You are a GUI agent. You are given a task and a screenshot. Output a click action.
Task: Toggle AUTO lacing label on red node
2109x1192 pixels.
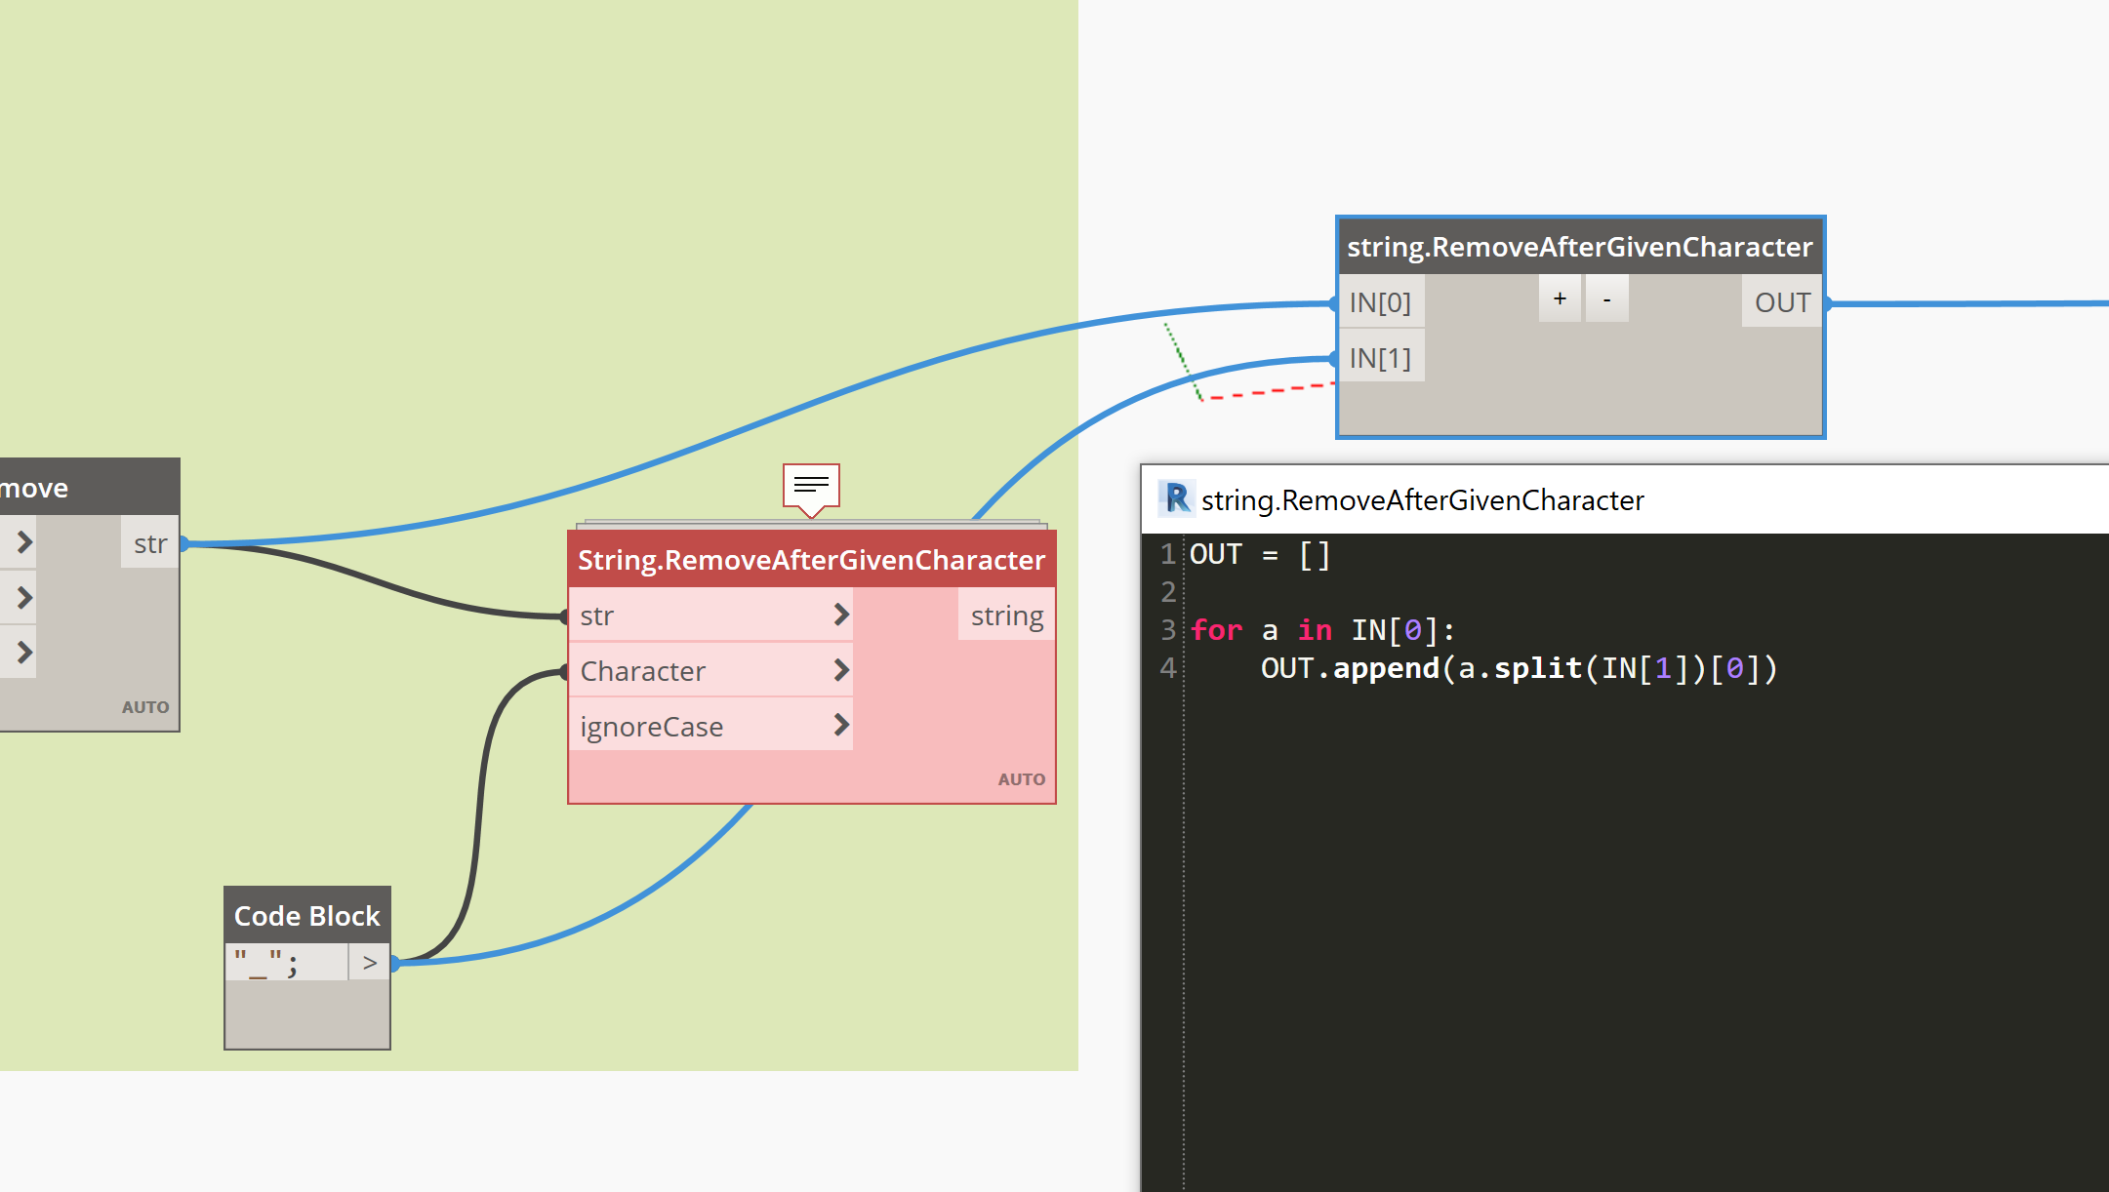pyautogui.click(x=1021, y=779)
